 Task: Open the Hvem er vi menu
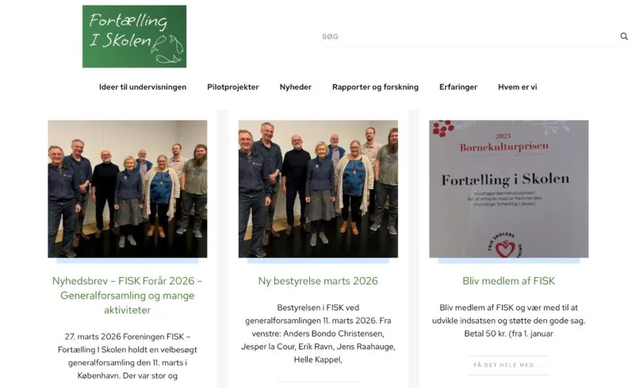(x=518, y=87)
